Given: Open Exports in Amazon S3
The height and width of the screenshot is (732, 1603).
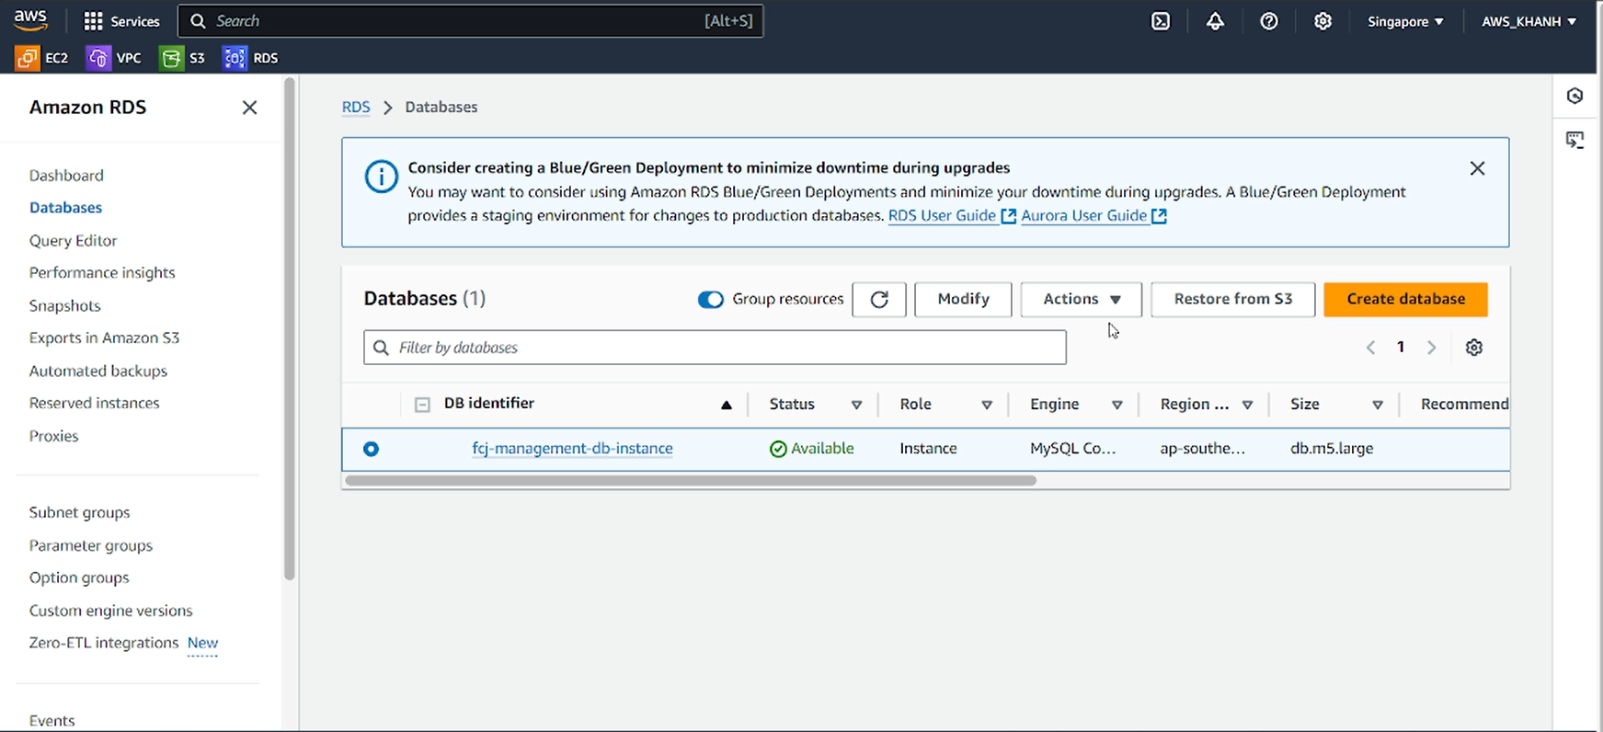Looking at the screenshot, I should tap(104, 338).
